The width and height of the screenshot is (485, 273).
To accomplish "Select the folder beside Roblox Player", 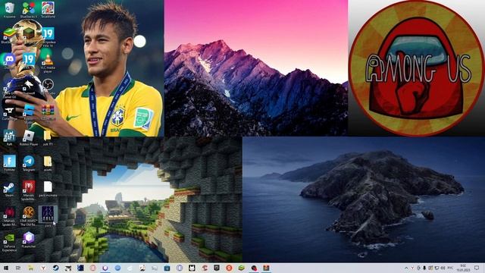I will pos(48,136).
